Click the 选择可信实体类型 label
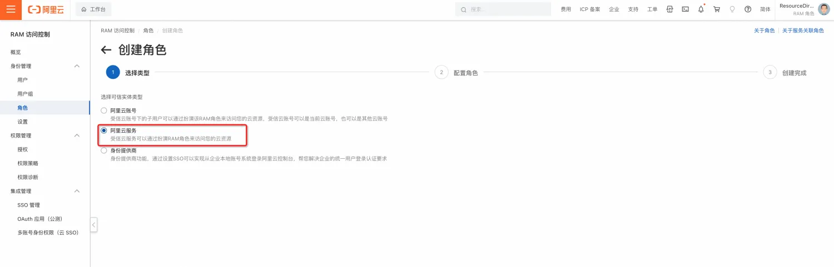 pyautogui.click(x=121, y=97)
